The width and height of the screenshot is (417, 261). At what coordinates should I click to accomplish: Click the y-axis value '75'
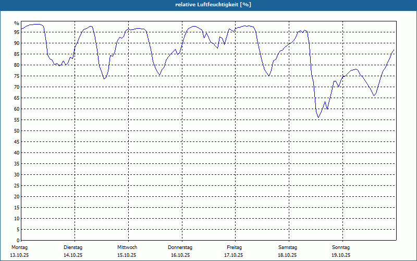(17, 76)
